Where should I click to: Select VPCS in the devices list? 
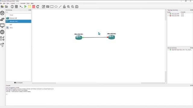pyautogui.click(x=18, y=28)
